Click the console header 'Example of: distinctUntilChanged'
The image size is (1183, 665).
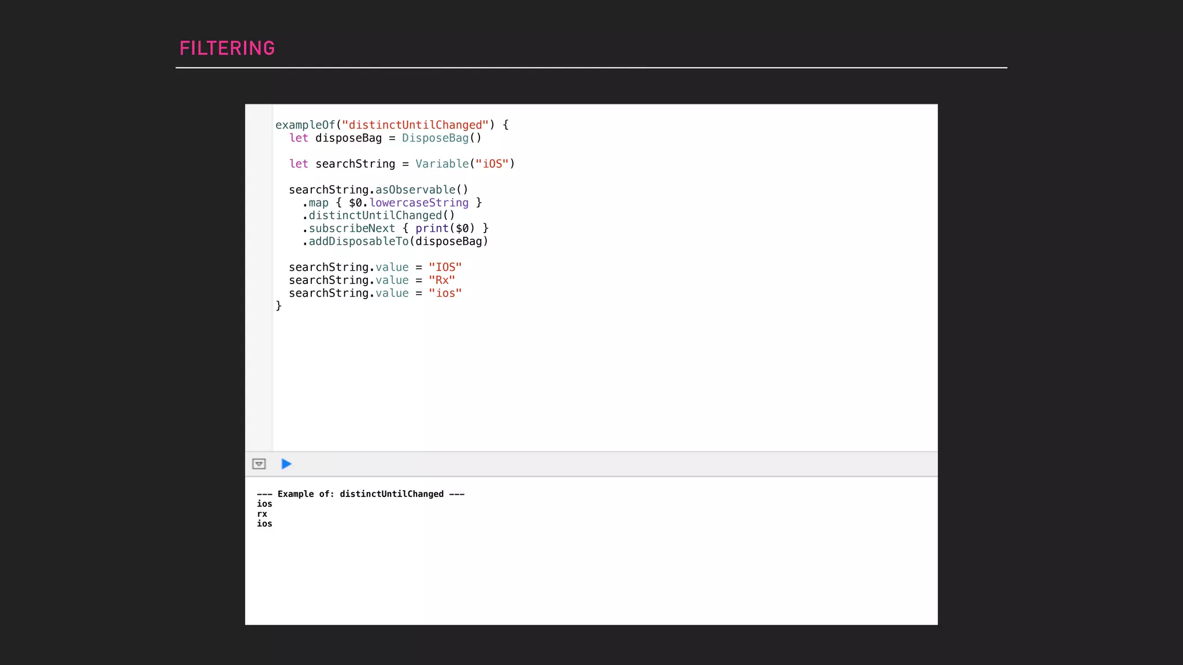point(360,494)
